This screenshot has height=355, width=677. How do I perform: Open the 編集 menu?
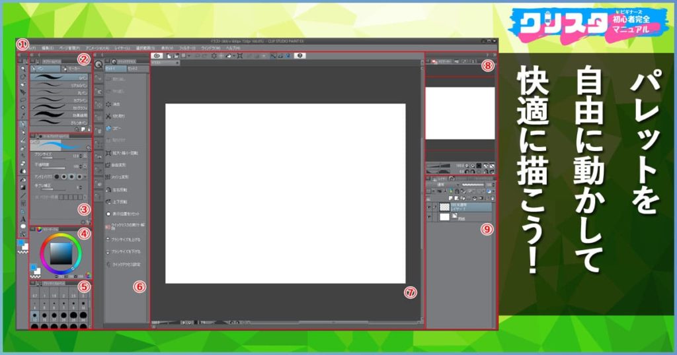(x=48, y=48)
